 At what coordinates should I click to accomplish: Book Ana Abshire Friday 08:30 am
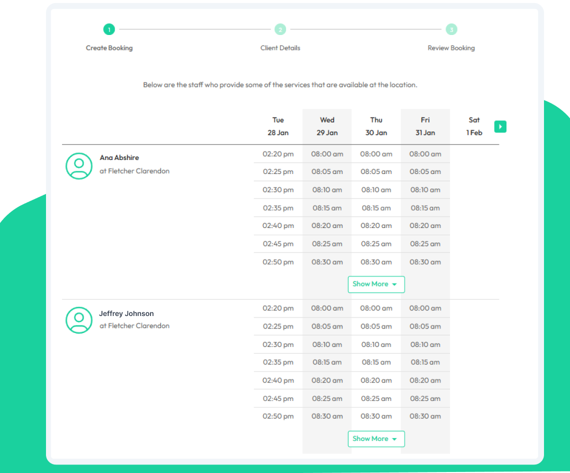tap(425, 262)
